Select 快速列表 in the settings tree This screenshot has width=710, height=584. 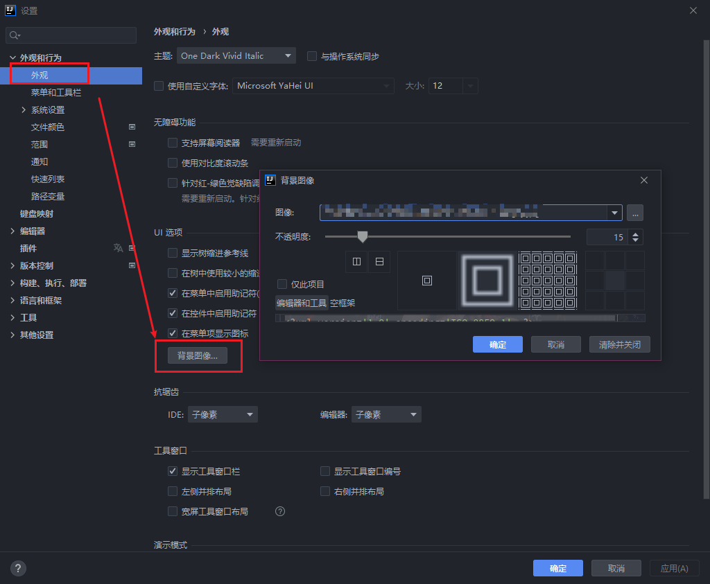coord(48,179)
